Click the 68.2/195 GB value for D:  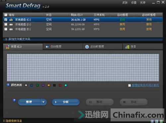78,25
